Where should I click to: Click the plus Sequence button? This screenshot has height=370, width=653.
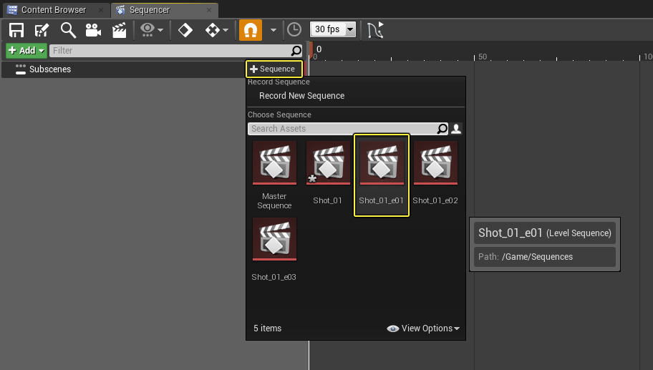[274, 69]
